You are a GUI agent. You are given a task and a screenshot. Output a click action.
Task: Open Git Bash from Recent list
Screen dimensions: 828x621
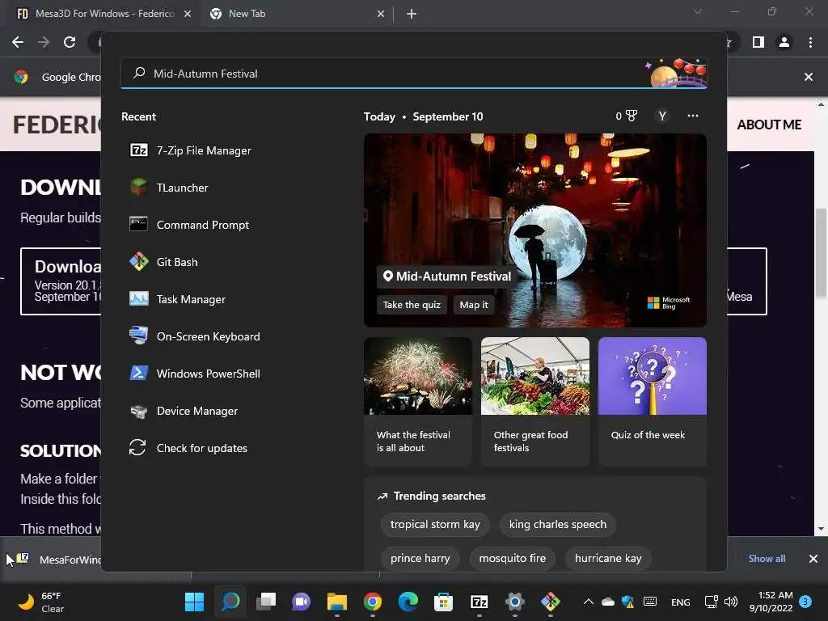(x=163, y=262)
